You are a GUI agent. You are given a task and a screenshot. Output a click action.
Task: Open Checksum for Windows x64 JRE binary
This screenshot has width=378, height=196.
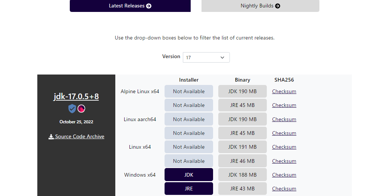[x=284, y=189]
